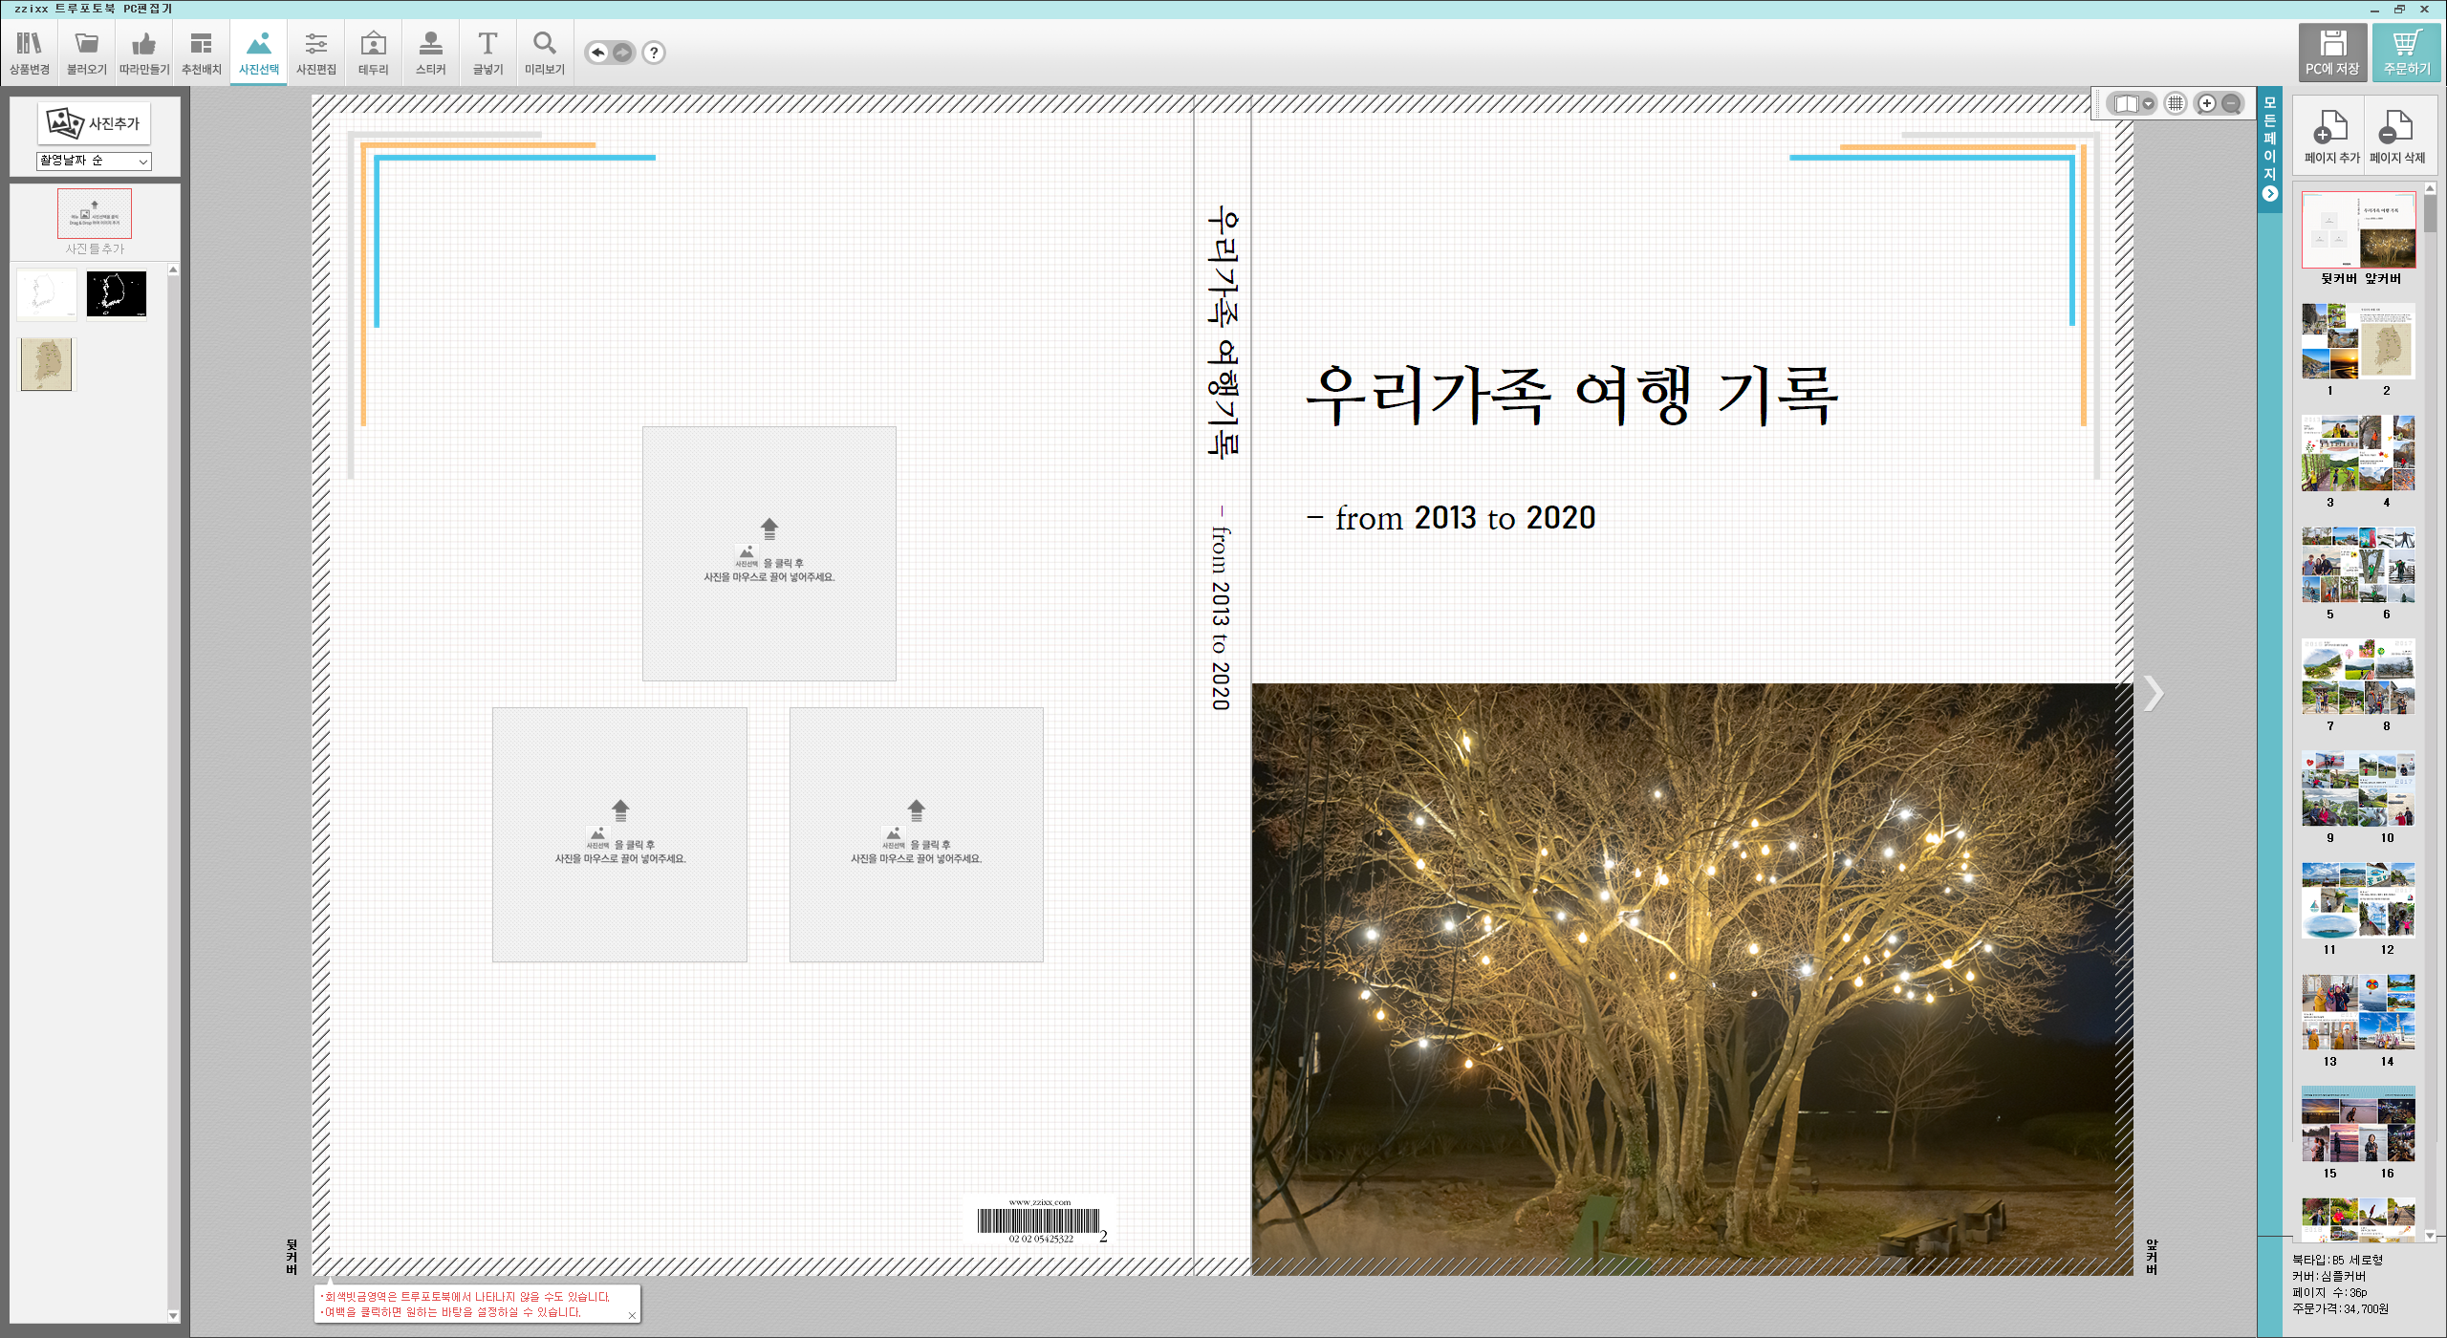Viewport: 2447px width, 1338px height.
Task: Switch to 추천배치 layout tab
Action: point(201,53)
